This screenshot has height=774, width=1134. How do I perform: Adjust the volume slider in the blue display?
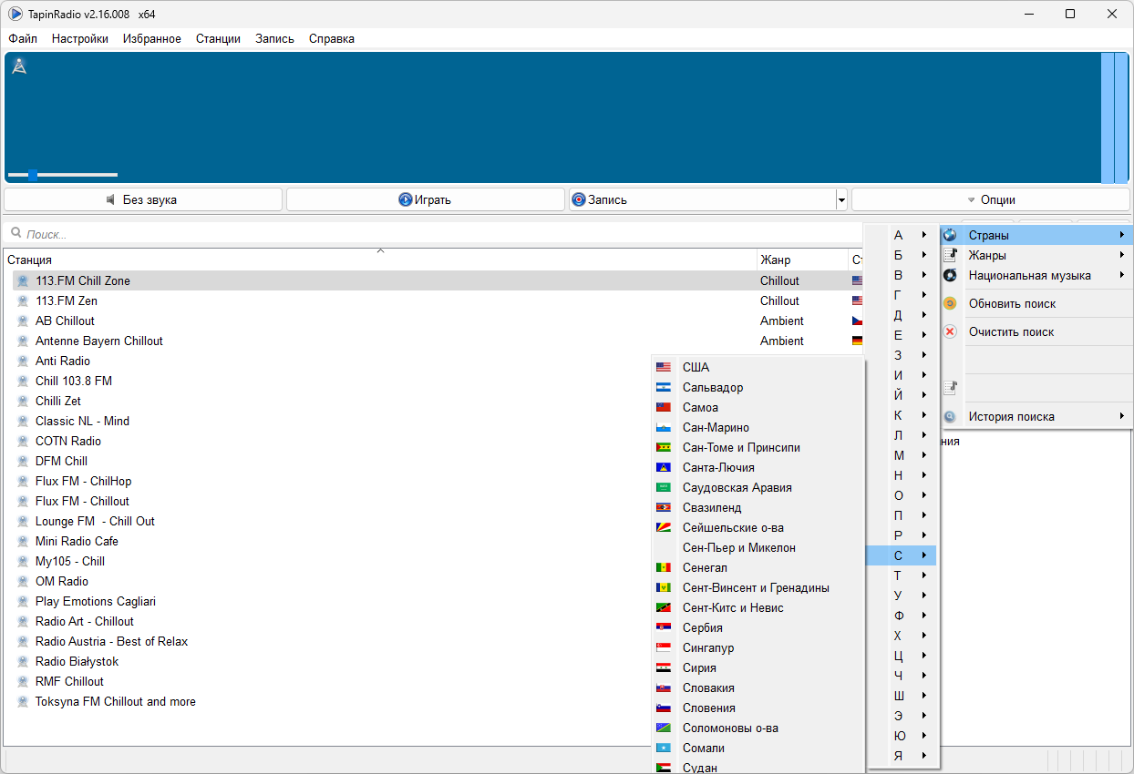tap(63, 174)
